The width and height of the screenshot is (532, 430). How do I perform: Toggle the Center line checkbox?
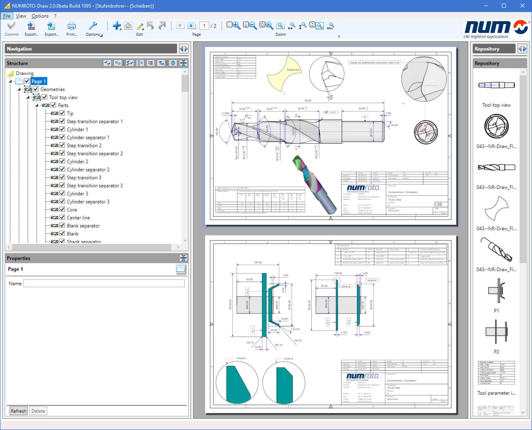62,217
